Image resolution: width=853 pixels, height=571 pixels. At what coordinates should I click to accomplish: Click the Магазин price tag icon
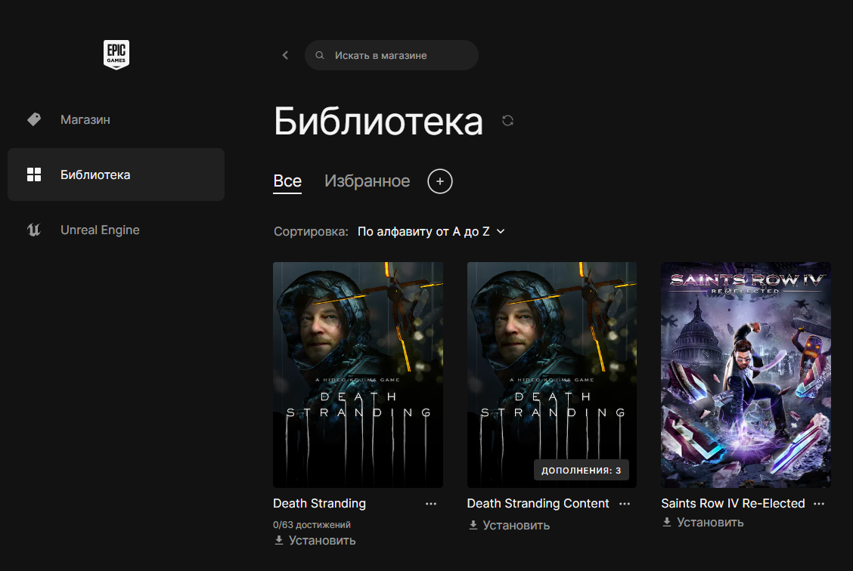click(x=34, y=119)
